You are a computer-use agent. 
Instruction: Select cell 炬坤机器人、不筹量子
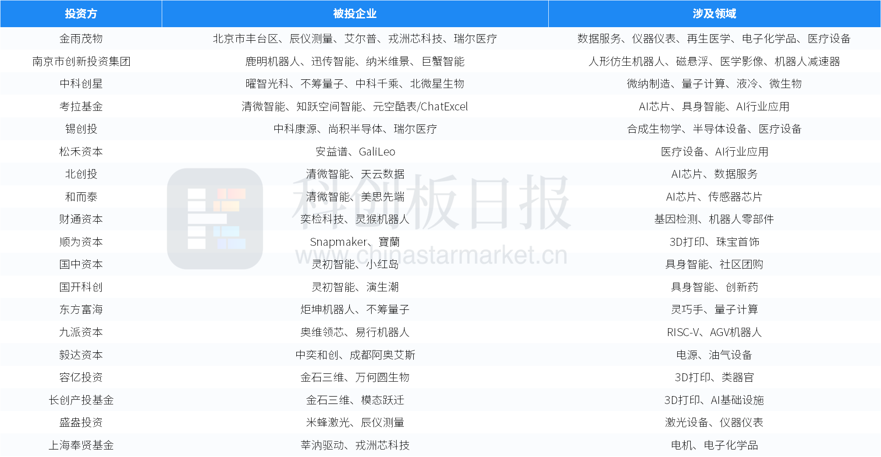click(x=355, y=309)
